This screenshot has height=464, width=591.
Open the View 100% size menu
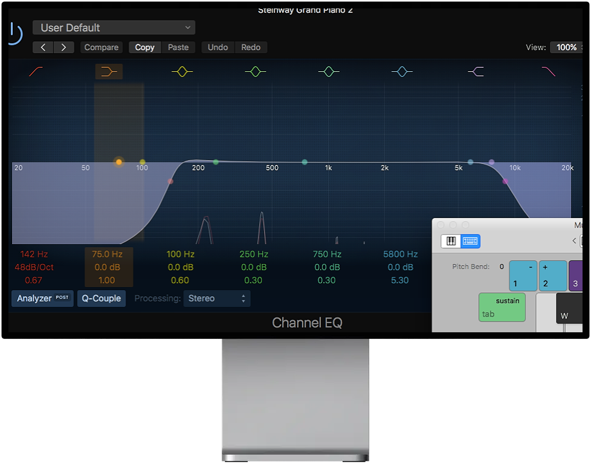[566, 48]
